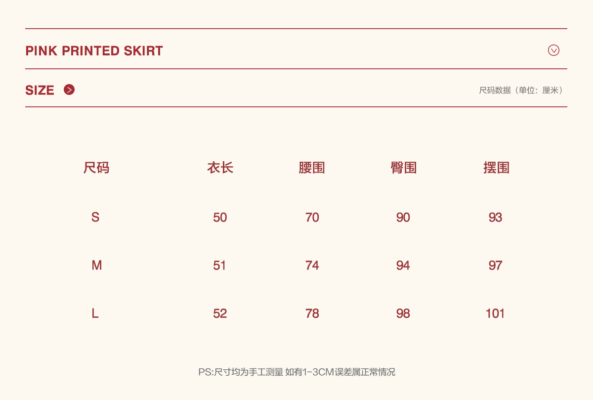Click the 尺码 column header
This screenshot has width=593, height=400.
(96, 168)
